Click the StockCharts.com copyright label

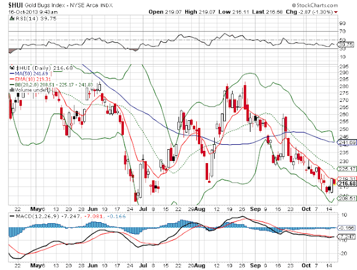315,5
